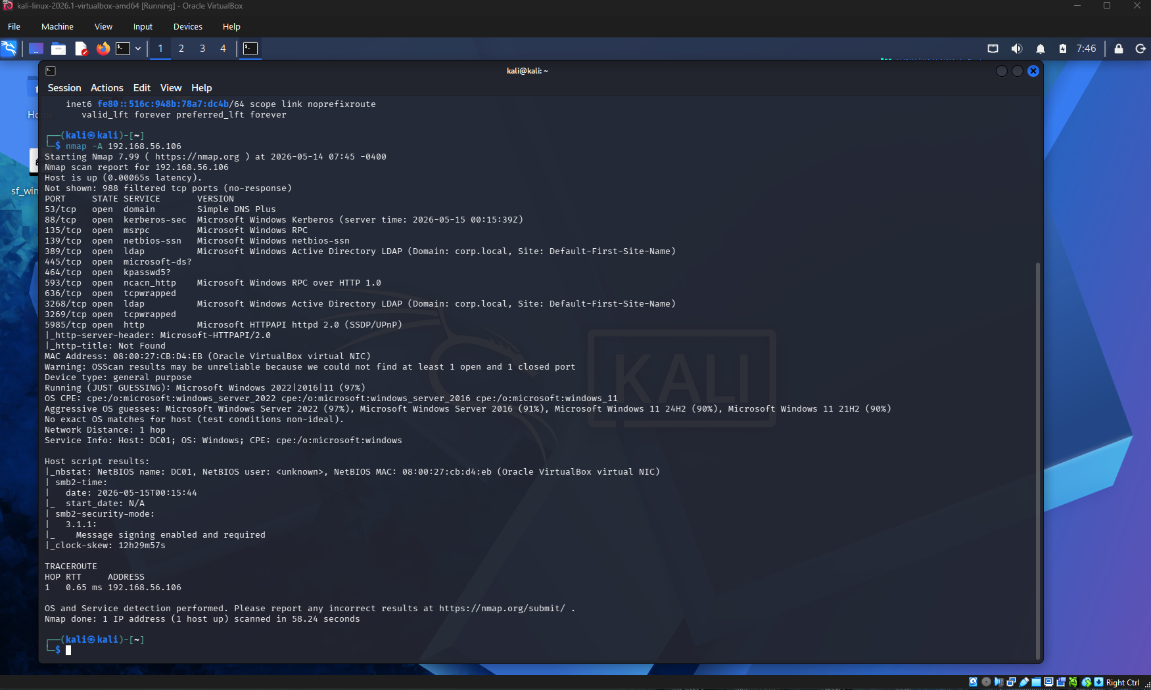Click the VirtualBox audio status icon

click(998, 682)
